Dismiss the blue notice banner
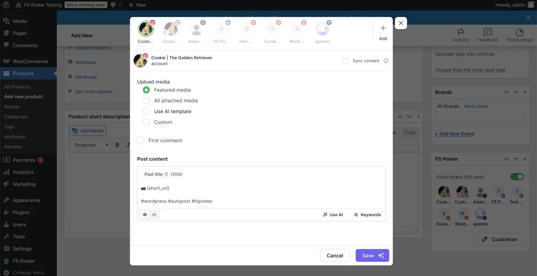The width and height of the screenshot is (537, 276). [x=528, y=17]
